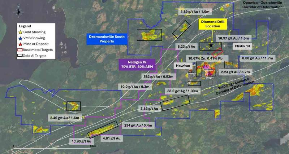Screen dimensions: 289x154
Task: Click the '2.46 g/t Au / 1.6m' assay label
Action: click(x=65, y=118)
